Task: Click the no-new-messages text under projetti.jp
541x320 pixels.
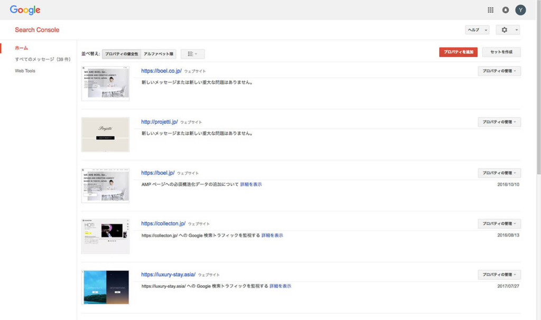Action: point(197,134)
